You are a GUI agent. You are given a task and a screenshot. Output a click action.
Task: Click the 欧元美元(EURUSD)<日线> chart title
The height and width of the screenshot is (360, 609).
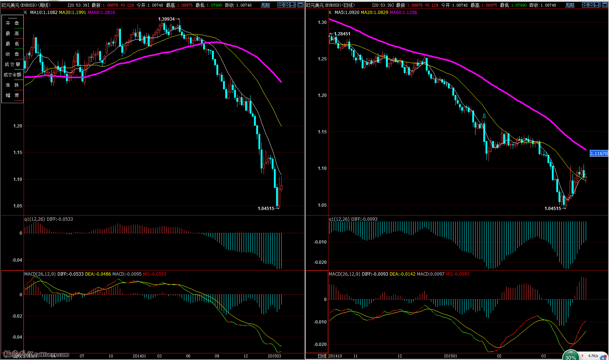pyautogui.click(x=331, y=5)
